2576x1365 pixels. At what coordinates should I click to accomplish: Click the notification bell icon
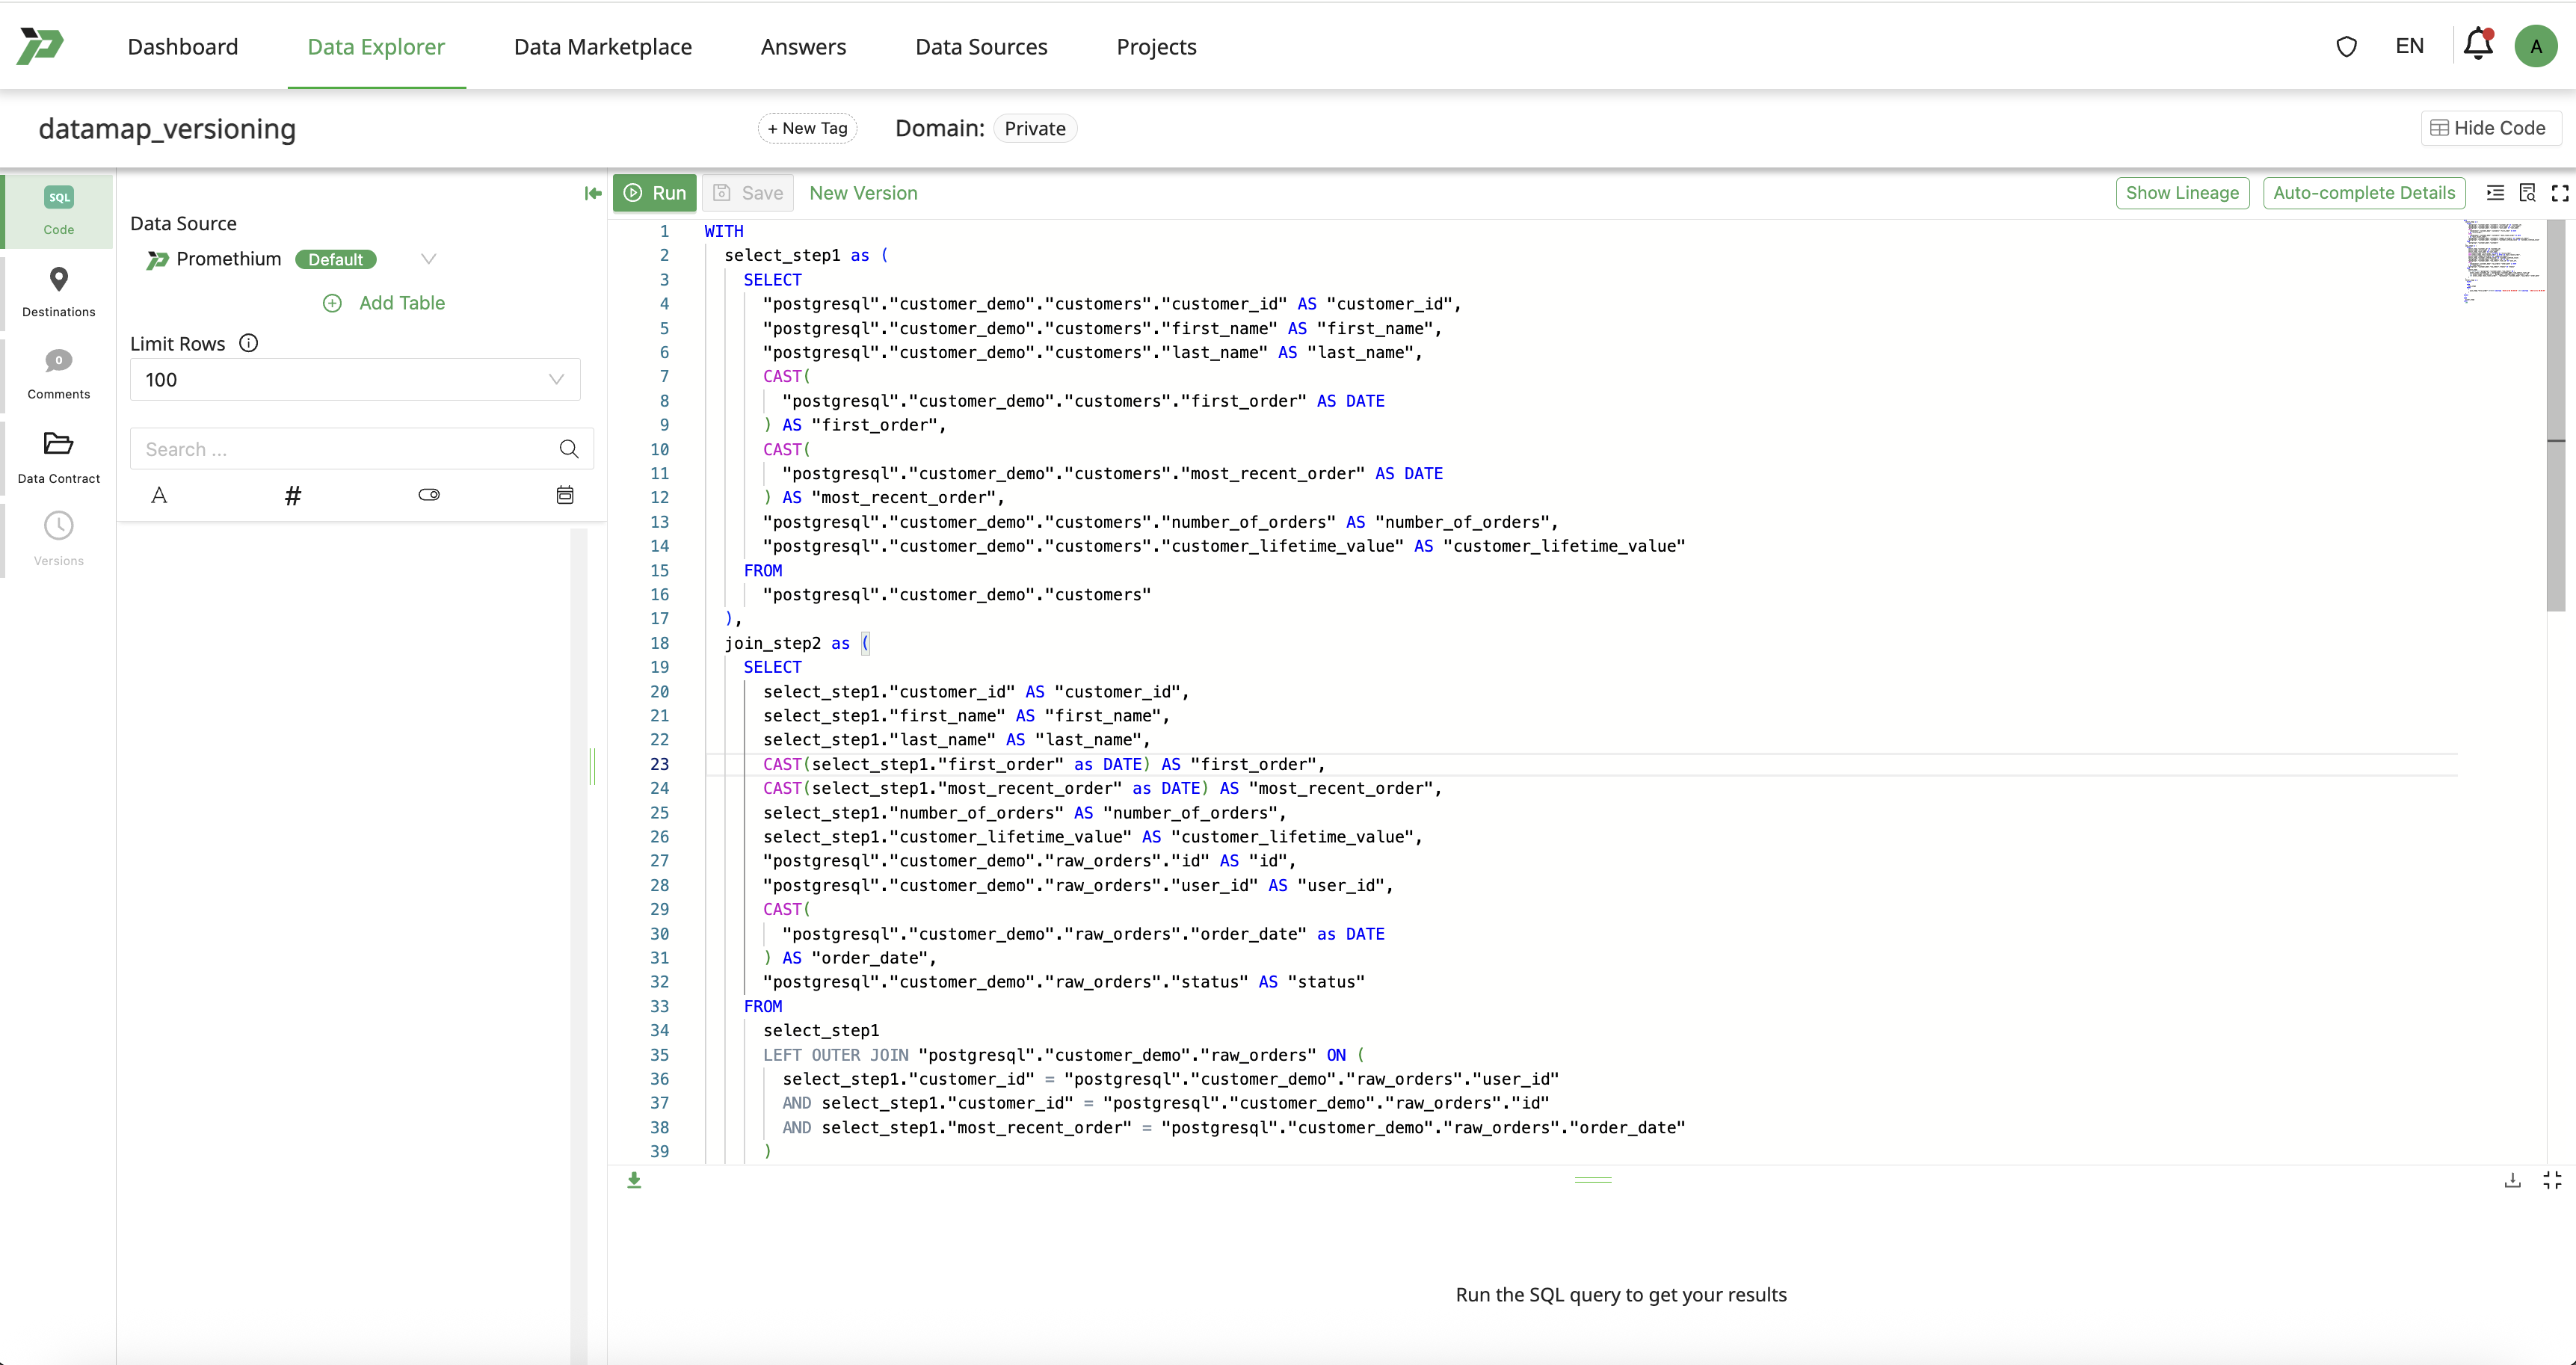tap(2478, 46)
